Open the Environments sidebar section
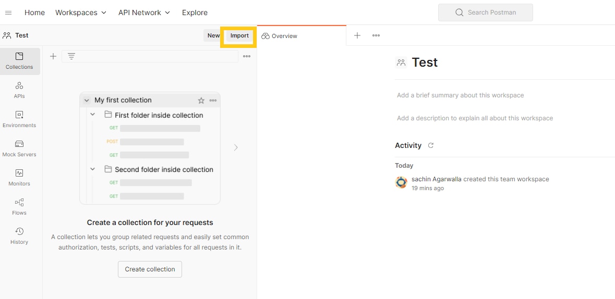Image resolution: width=615 pixels, height=299 pixels. [x=19, y=119]
